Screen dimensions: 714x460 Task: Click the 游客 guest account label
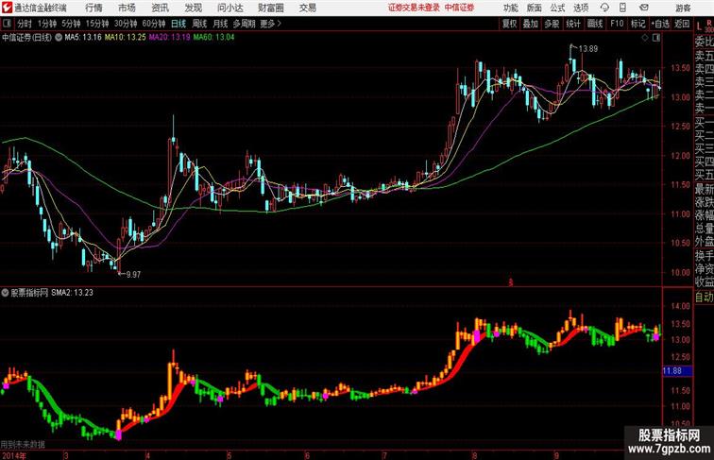[683, 9]
